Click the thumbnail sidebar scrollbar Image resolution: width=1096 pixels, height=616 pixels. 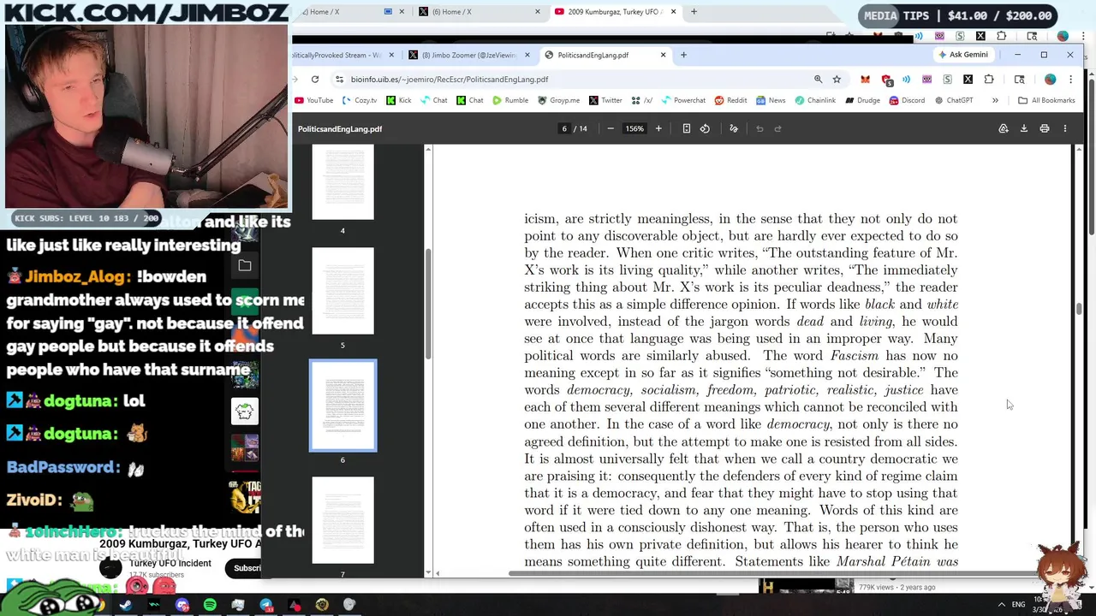[429, 304]
